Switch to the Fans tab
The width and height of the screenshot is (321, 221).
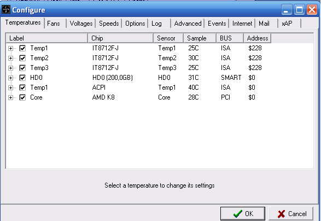click(x=55, y=24)
